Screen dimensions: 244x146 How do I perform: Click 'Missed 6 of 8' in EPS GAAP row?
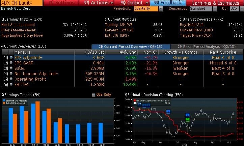(223, 63)
